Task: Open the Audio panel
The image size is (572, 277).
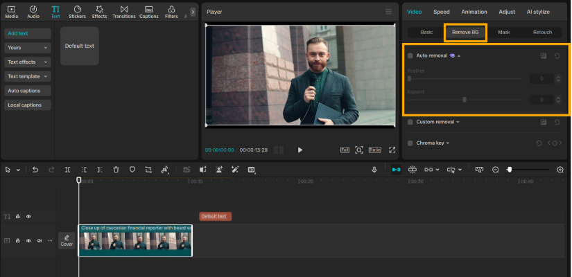Action: click(x=33, y=12)
